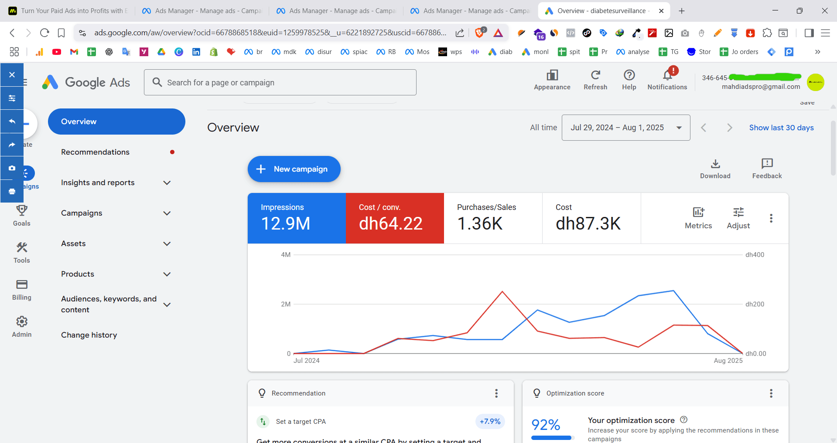The image size is (837, 443).
Task: Open the date range dropdown
Action: pyautogui.click(x=626, y=128)
